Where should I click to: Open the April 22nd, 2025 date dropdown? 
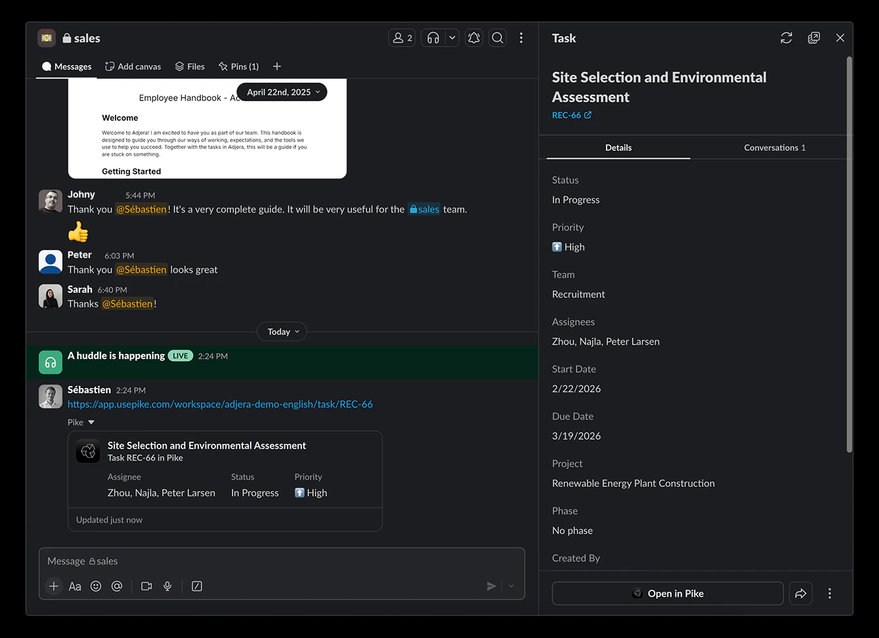pyautogui.click(x=282, y=92)
